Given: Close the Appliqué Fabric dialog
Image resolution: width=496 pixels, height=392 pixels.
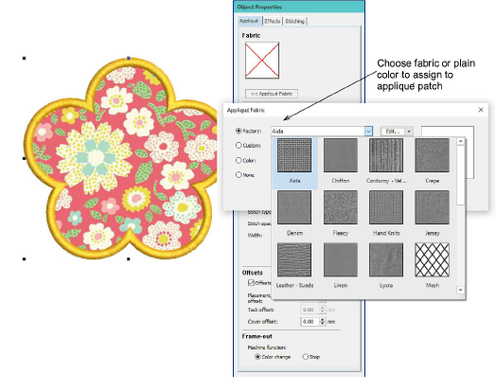Looking at the screenshot, I should click(x=481, y=110).
